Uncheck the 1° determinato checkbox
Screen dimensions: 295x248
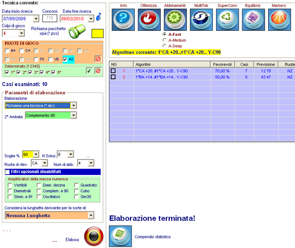tap(7, 73)
